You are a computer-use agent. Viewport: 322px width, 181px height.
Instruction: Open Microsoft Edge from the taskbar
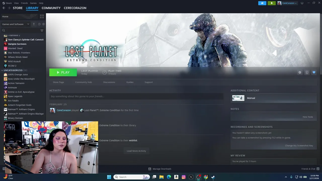tap(169, 177)
